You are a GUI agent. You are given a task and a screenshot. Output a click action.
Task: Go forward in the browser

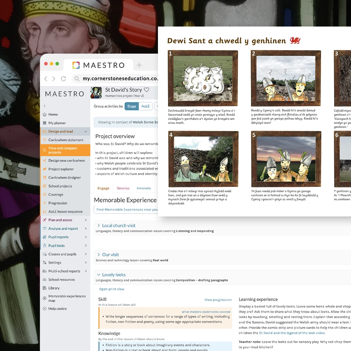(54, 79)
